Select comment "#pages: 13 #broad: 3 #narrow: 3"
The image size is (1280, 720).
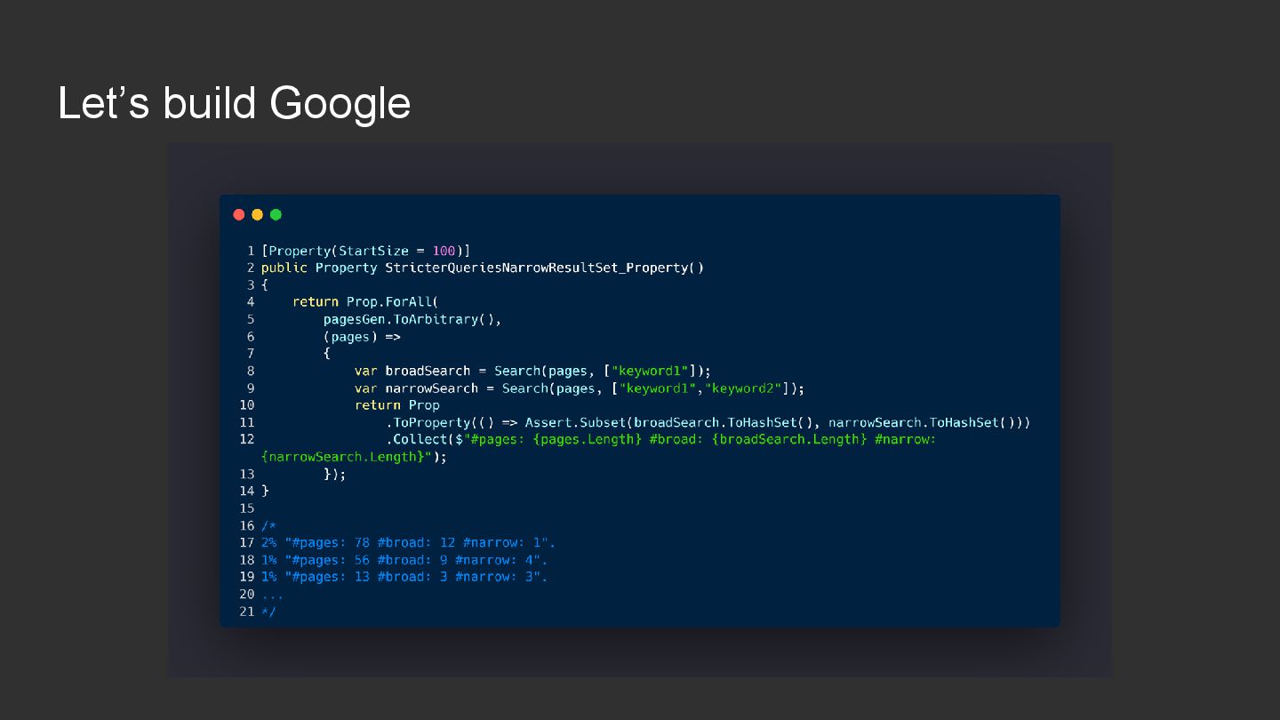pyautogui.click(x=412, y=577)
